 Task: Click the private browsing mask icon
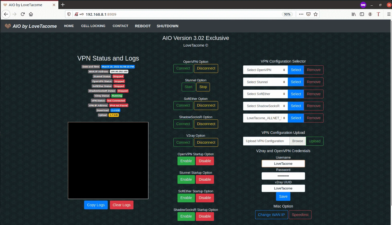click(363, 5)
